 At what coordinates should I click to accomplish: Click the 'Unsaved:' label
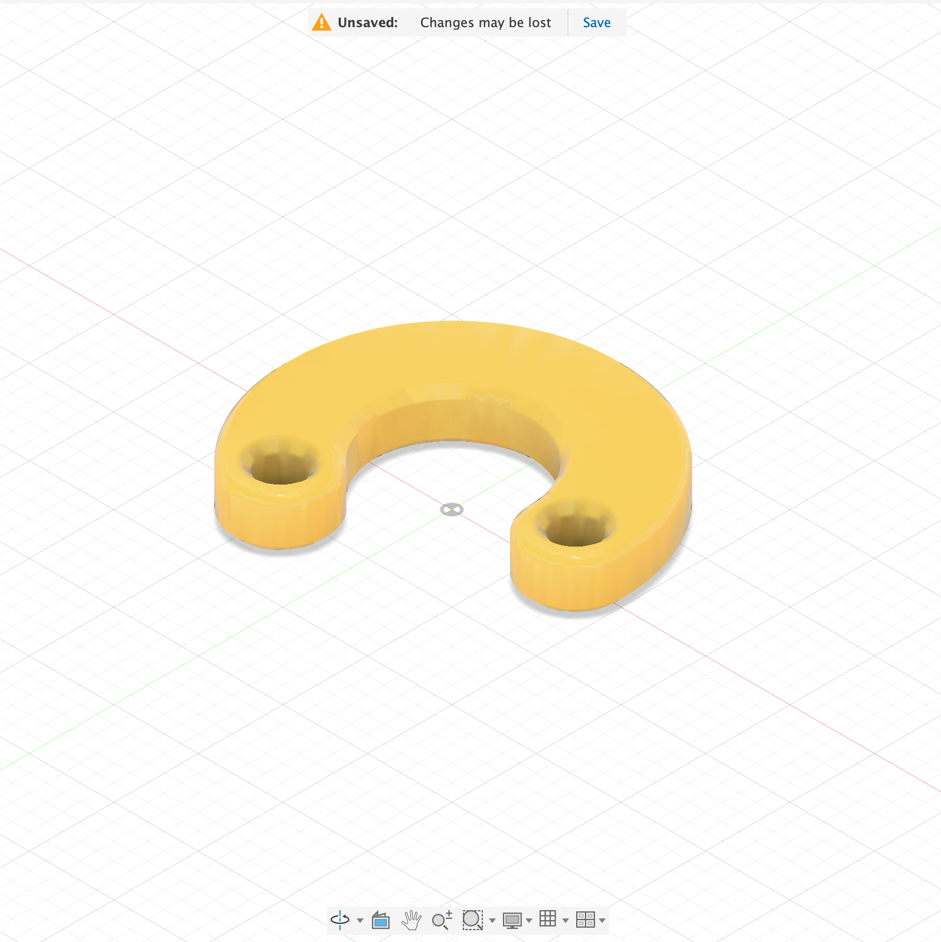368,22
